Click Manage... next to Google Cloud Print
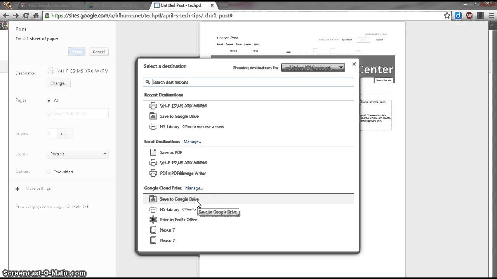Screen dimensions: 497x279 click(x=194, y=188)
